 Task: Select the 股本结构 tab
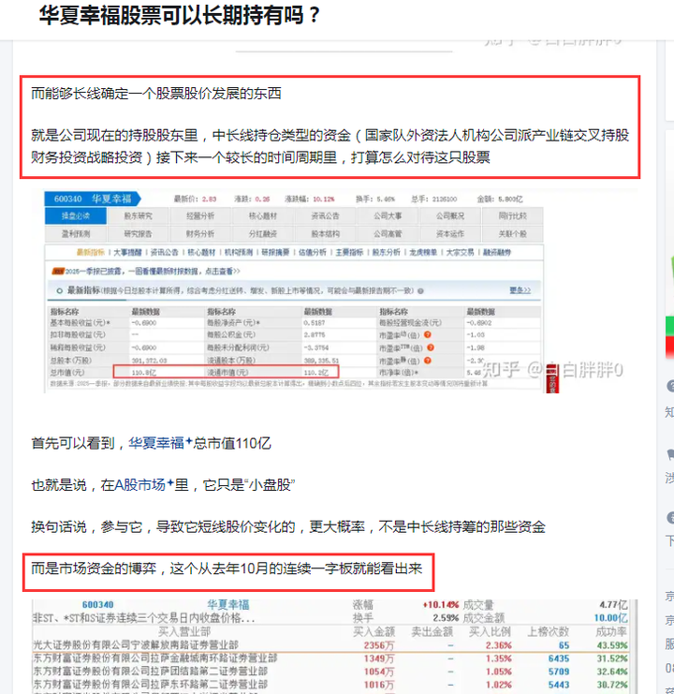click(x=325, y=234)
